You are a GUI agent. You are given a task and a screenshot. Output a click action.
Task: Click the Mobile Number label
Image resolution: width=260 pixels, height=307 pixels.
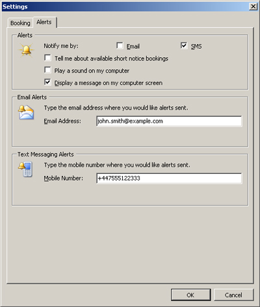click(x=63, y=178)
